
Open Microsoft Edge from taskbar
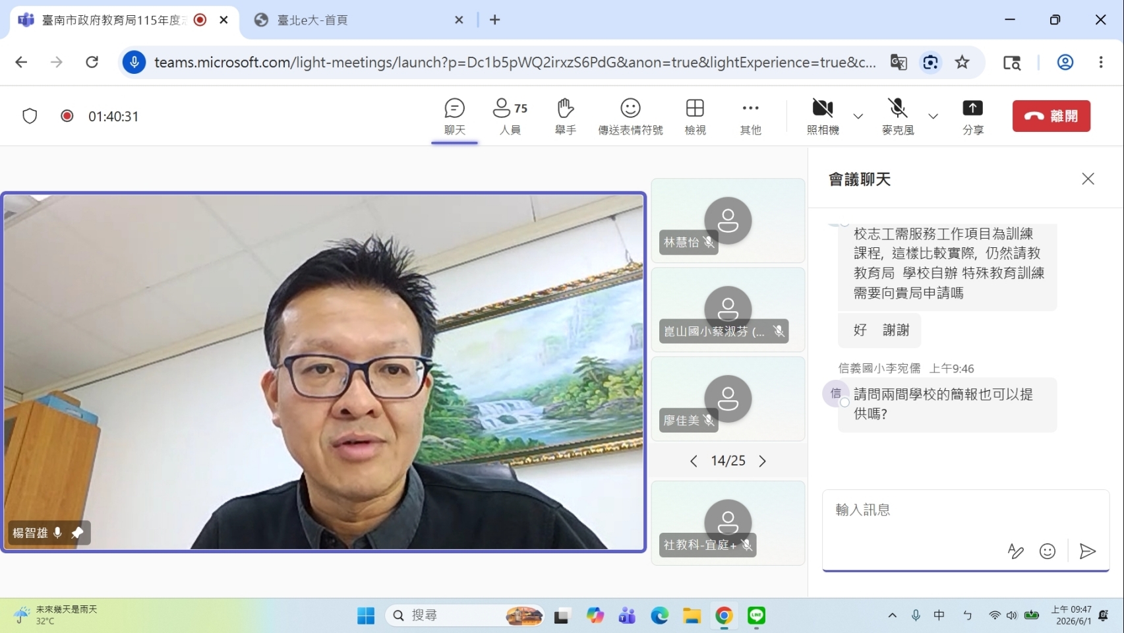click(x=659, y=616)
